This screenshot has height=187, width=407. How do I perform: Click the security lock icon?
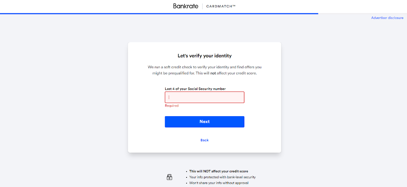coord(170,177)
